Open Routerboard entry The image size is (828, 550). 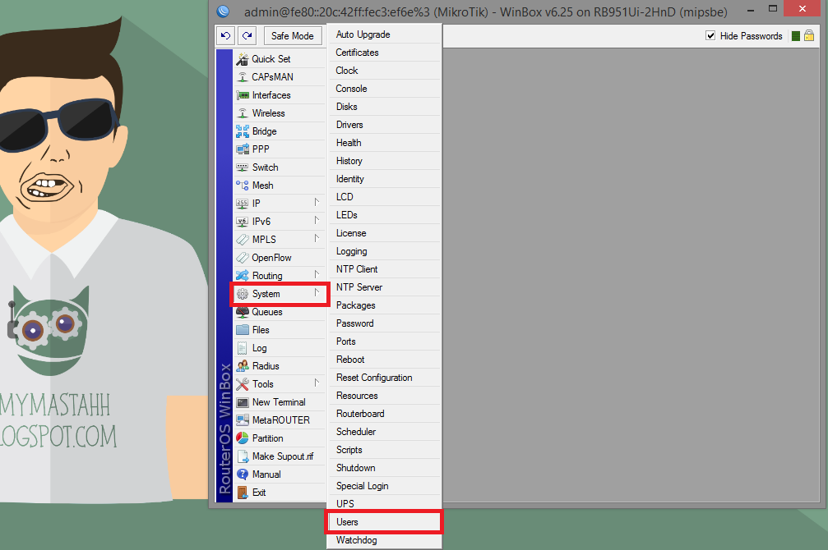tap(385, 414)
